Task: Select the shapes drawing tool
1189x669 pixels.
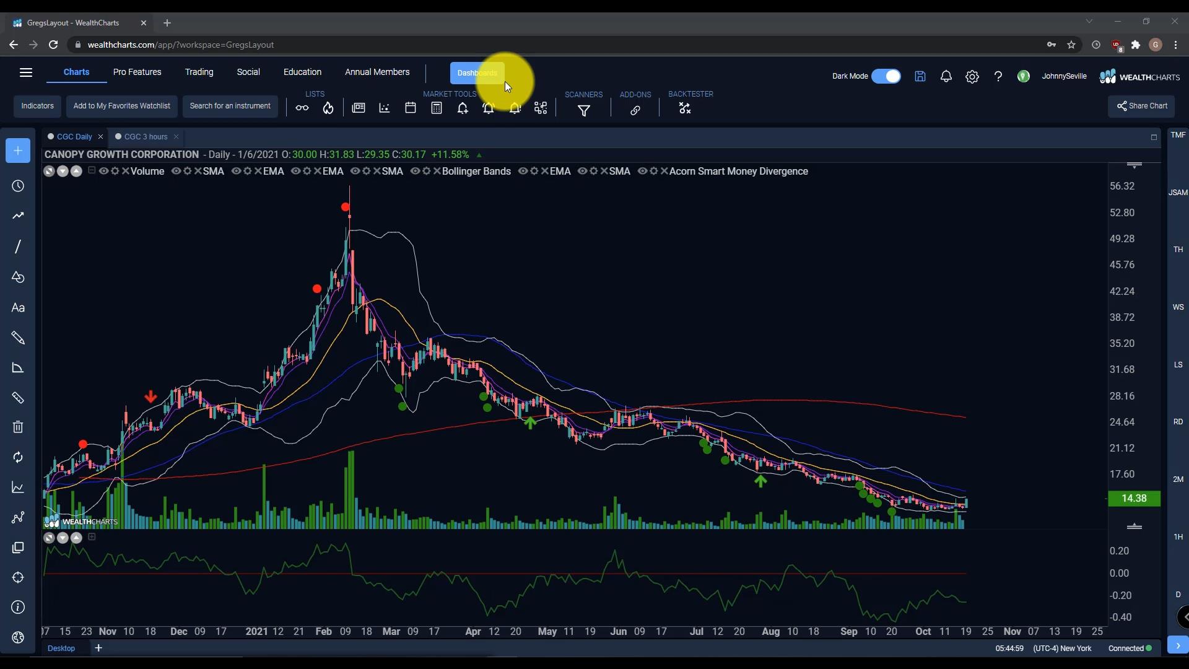Action: coord(18,277)
